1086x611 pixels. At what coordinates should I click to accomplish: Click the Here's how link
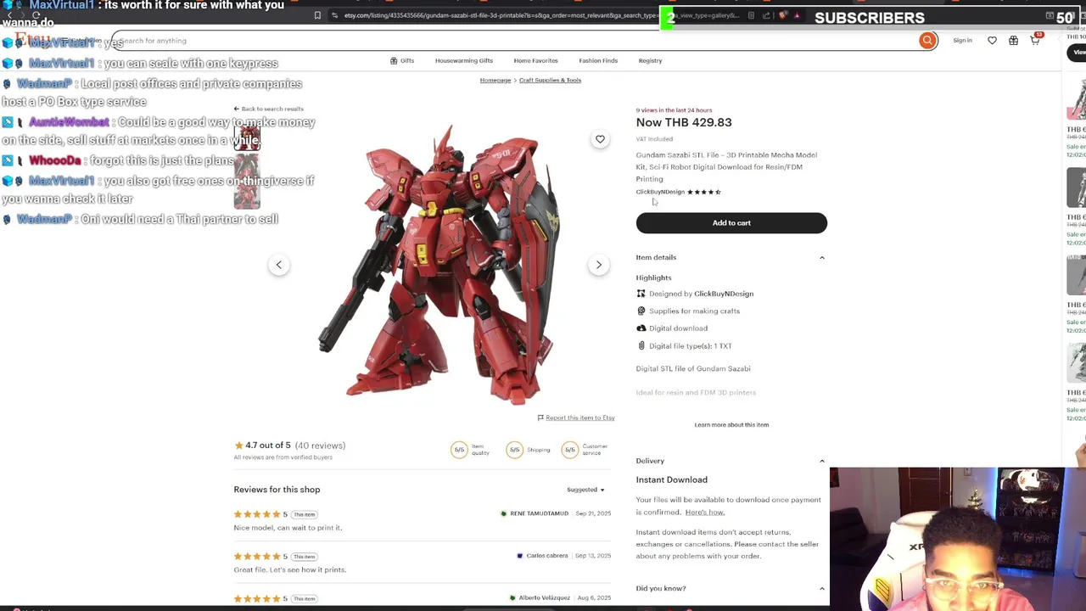(704, 512)
